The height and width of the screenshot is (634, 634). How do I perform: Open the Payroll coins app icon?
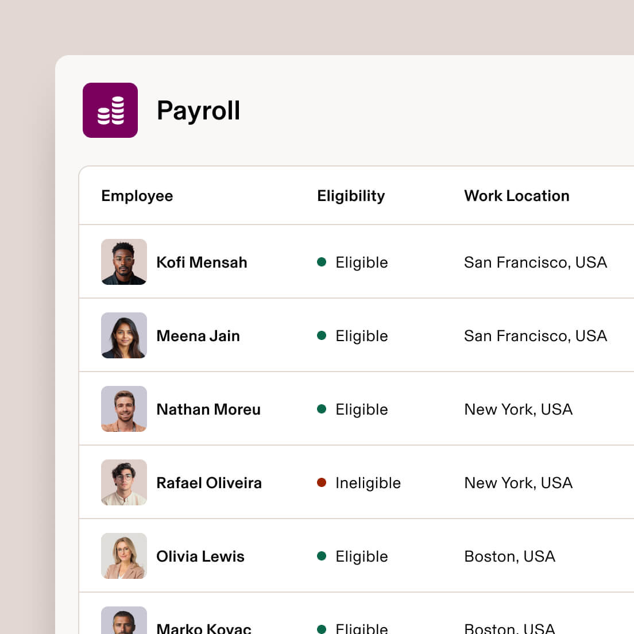pyautogui.click(x=110, y=110)
